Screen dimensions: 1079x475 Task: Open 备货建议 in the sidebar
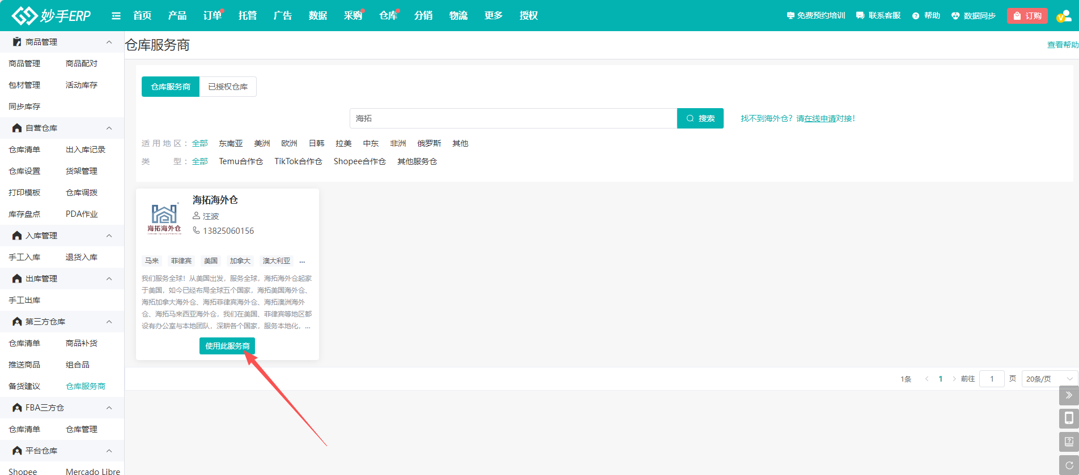pos(24,386)
